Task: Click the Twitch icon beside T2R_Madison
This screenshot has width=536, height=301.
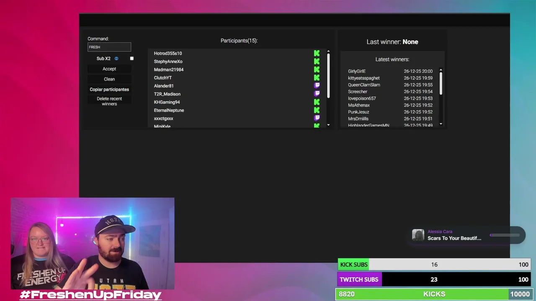Action: [x=317, y=94]
